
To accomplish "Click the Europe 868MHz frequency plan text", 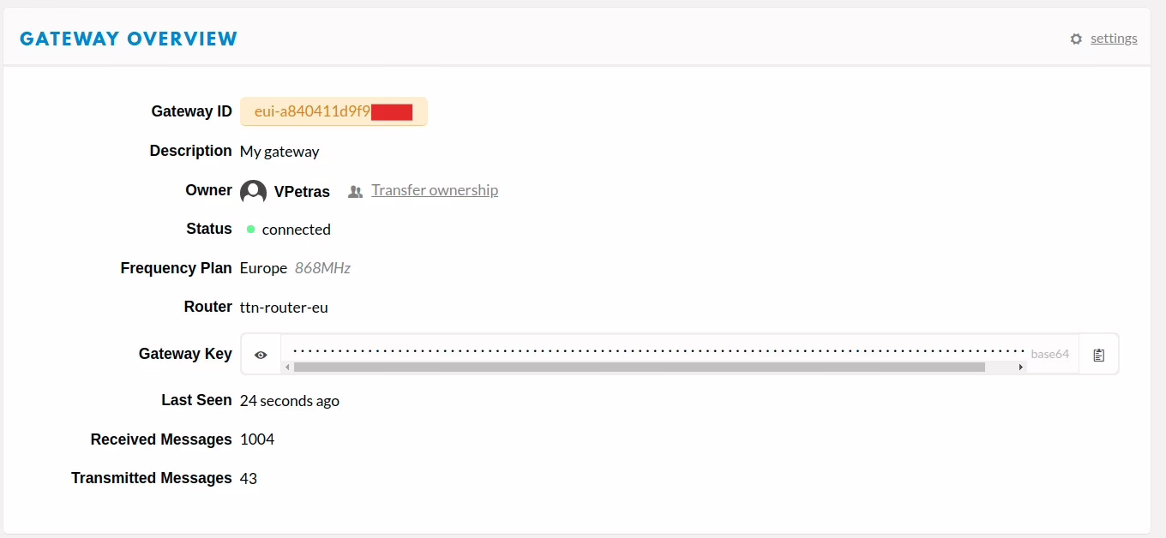I will click(x=295, y=268).
